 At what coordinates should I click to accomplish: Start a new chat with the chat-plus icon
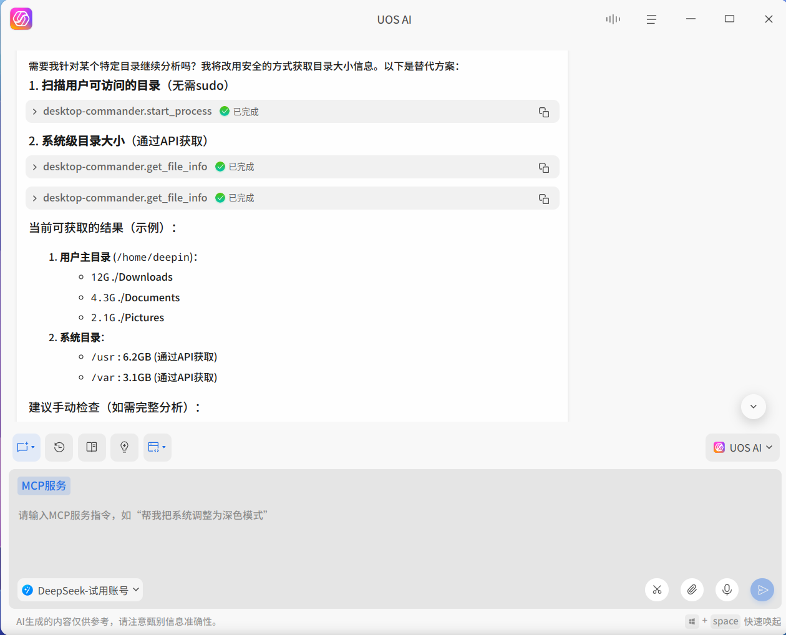[x=26, y=447]
